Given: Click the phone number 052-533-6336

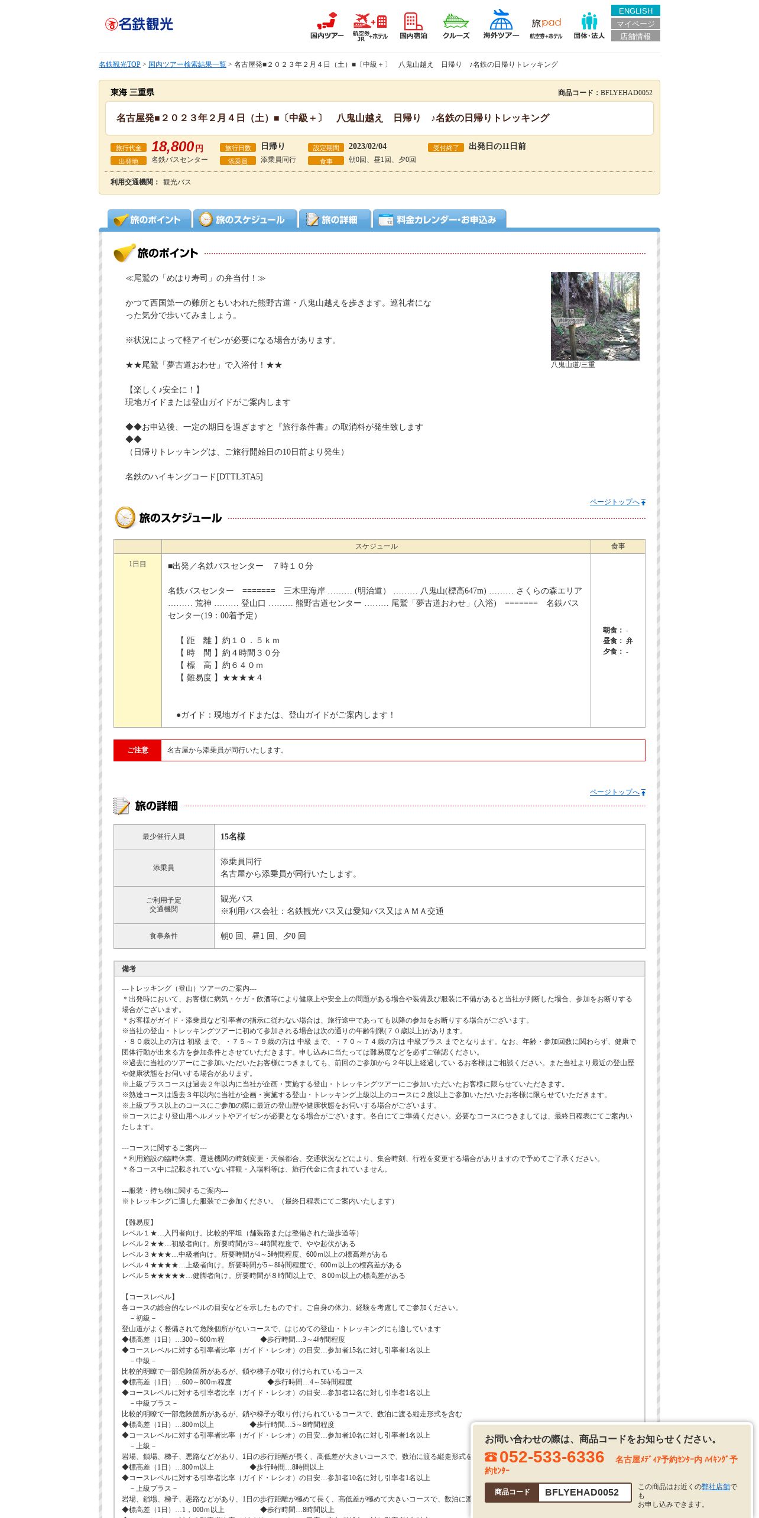Looking at the screenshot, I should [x=552, y=1457].
